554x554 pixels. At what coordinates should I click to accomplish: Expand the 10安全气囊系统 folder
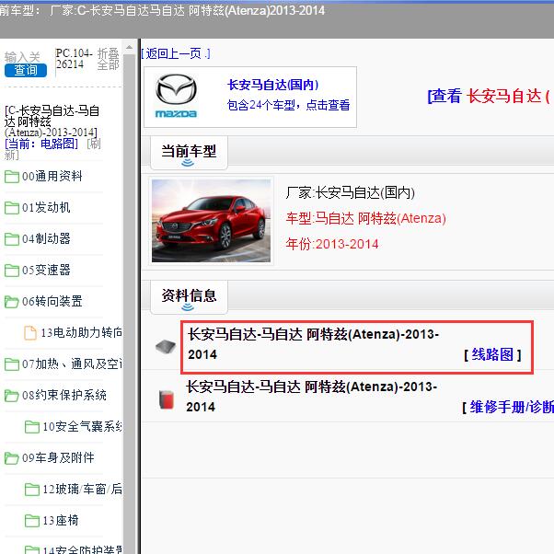[82, 426]
